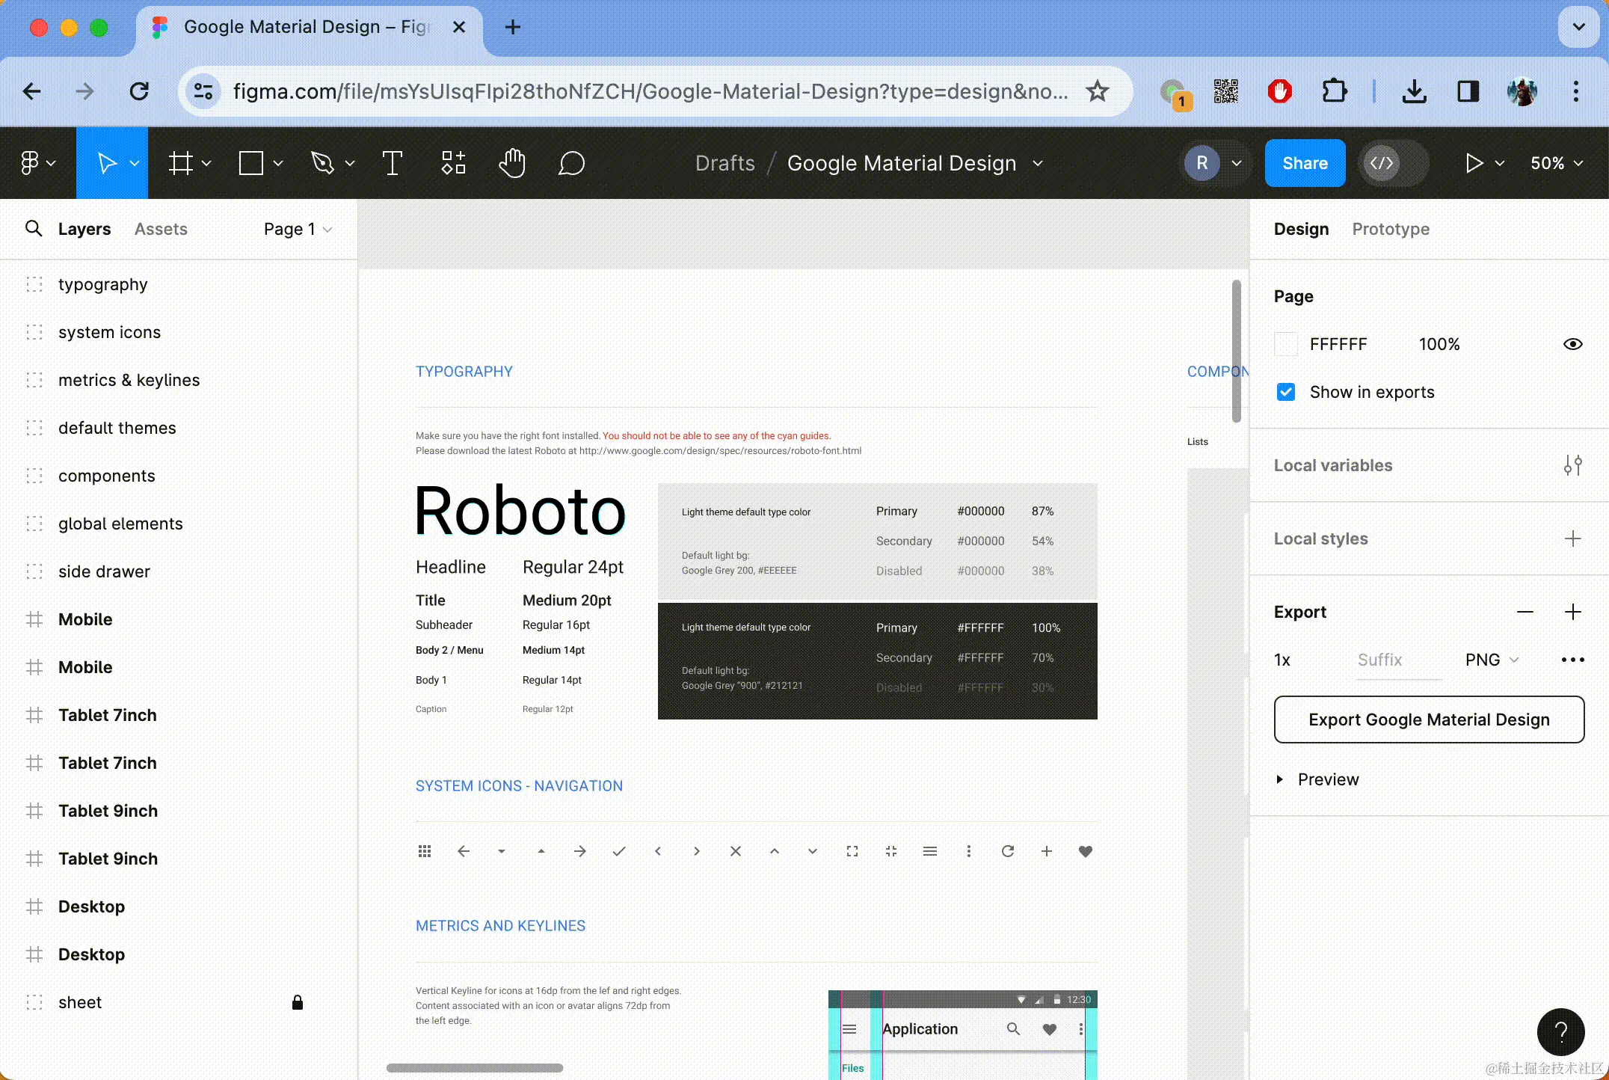Go back in browser history
Viewport: 1609px width, 1080px height.
pos(32,91)
